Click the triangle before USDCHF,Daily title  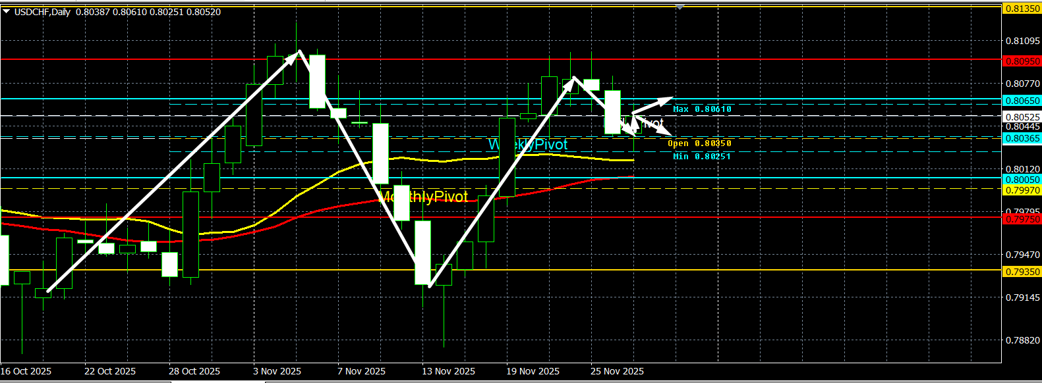[x=7, y=12]
